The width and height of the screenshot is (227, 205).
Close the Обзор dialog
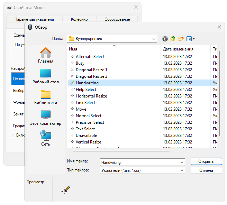(219, 27)
